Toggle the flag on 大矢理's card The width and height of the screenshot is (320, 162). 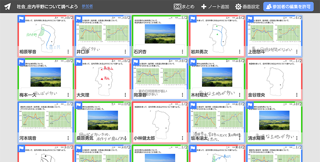pos(79,63)
